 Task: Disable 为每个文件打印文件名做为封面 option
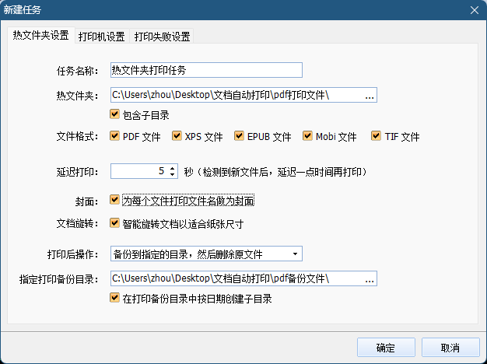[x=114, y=200]
